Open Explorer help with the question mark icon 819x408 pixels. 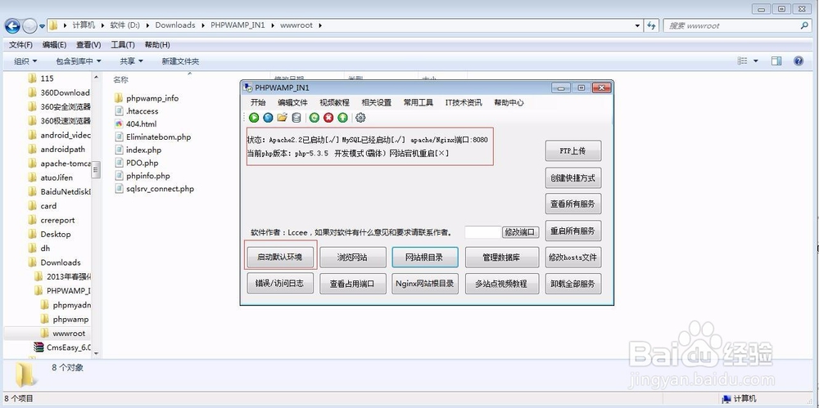(798, 61)
